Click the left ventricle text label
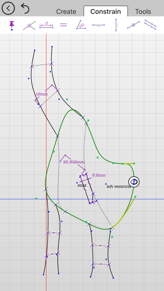 (119, 186)
